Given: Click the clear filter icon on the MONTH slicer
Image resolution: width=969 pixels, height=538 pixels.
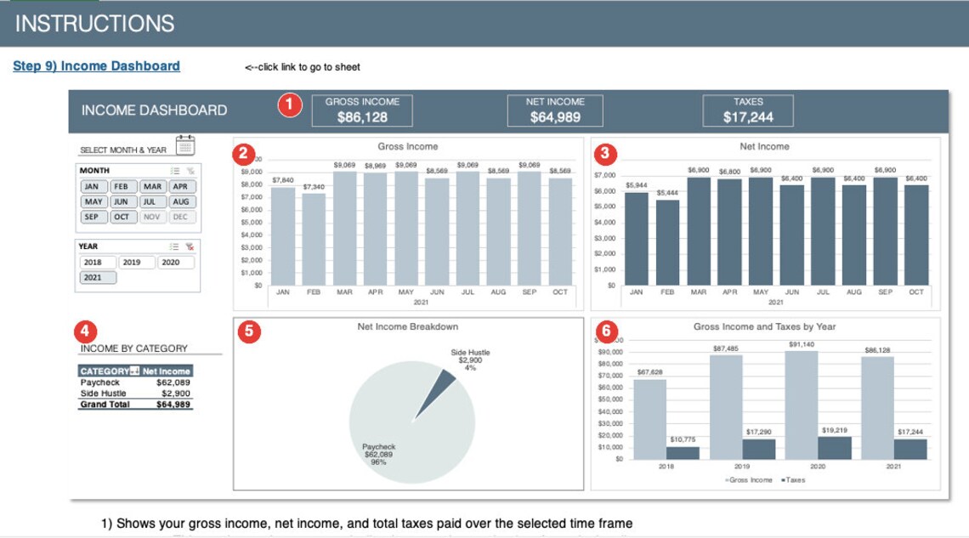Looking at the screenshot, I should coord(190,172).
